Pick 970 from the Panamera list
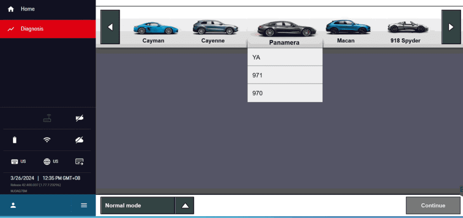The height and width of the screenshot is (218, 463). [285, 93]
